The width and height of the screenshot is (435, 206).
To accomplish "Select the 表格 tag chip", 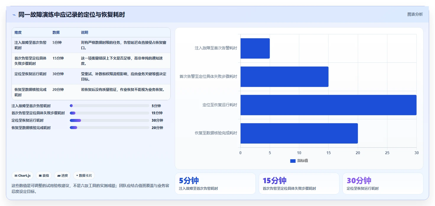I will 44,176.
